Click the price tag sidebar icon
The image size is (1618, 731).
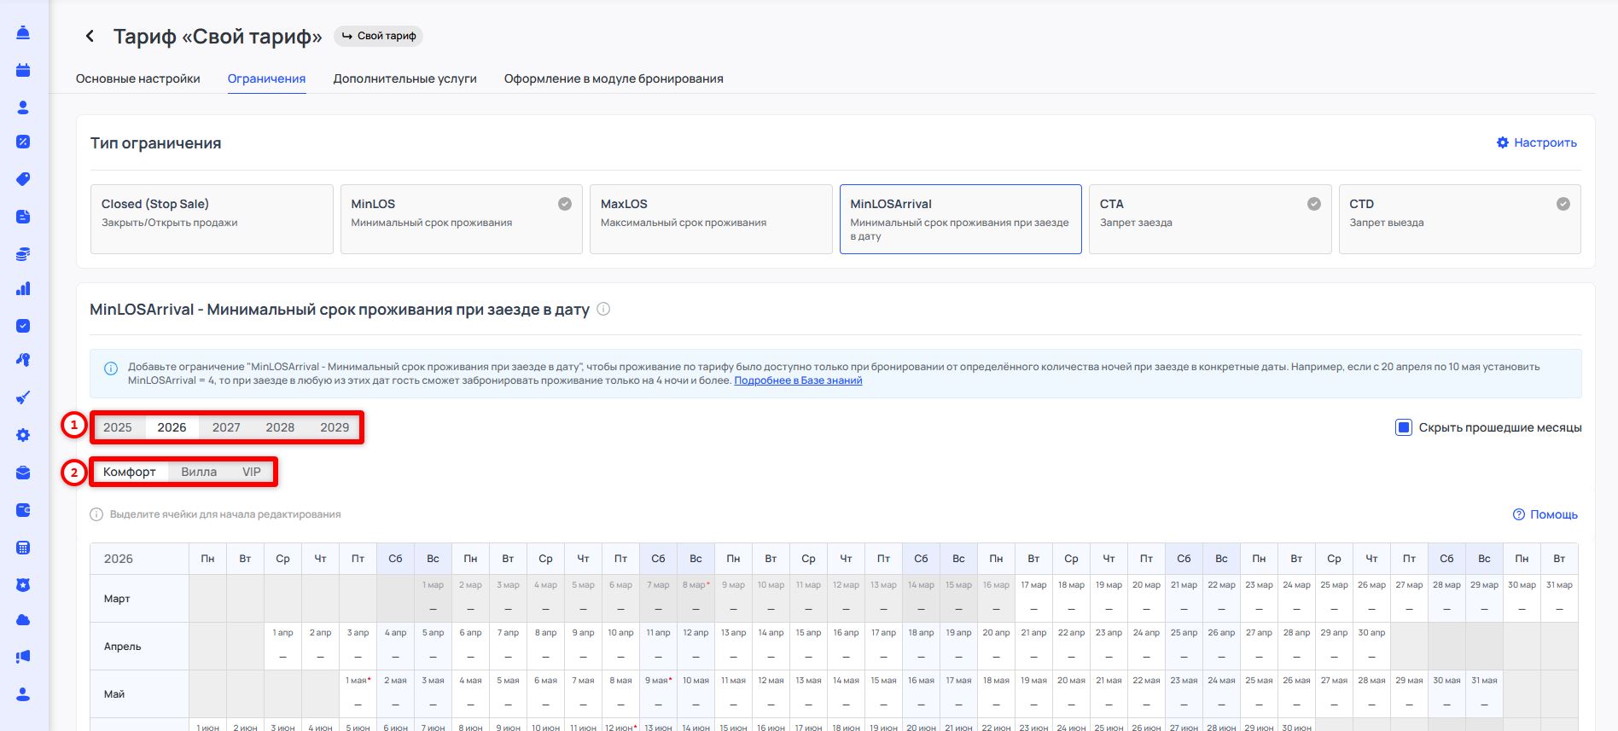point(23,179)
